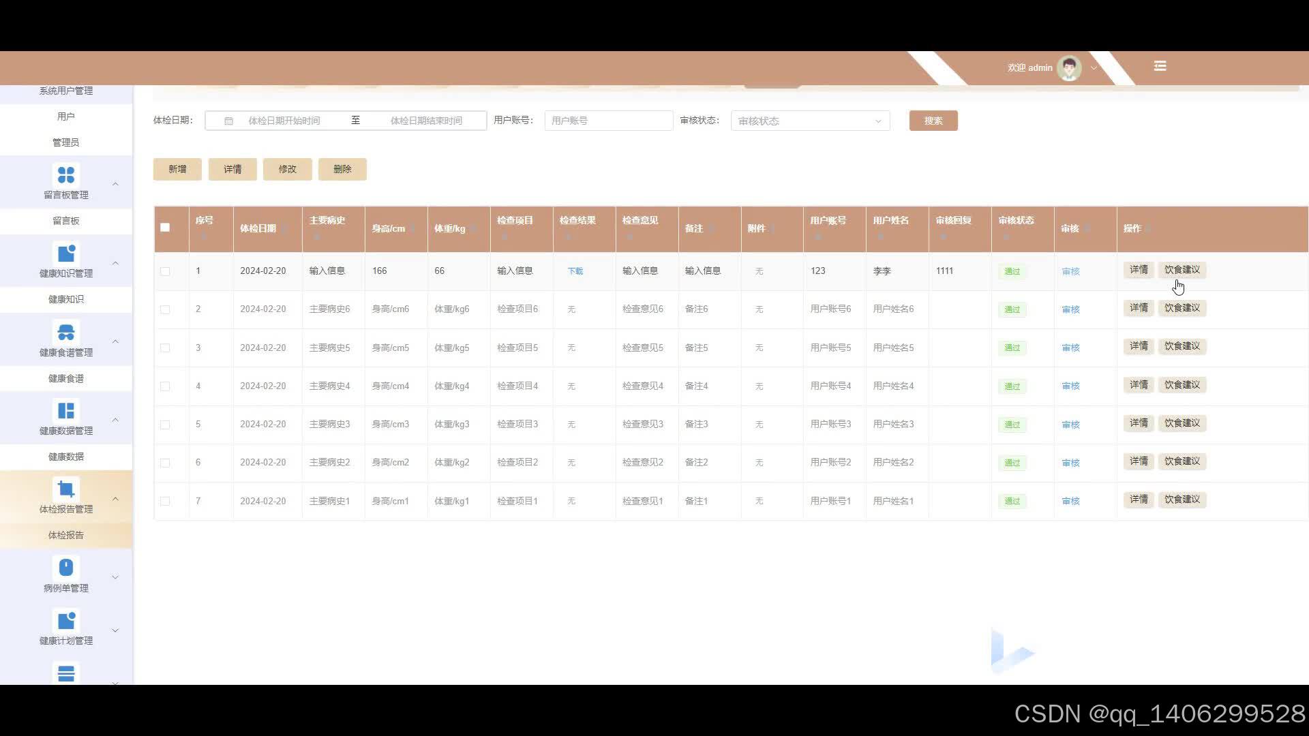Screen dimensions: 1309x736
Task: Expand the 病例单管理 menu chevron
Action: click(115, 577)
